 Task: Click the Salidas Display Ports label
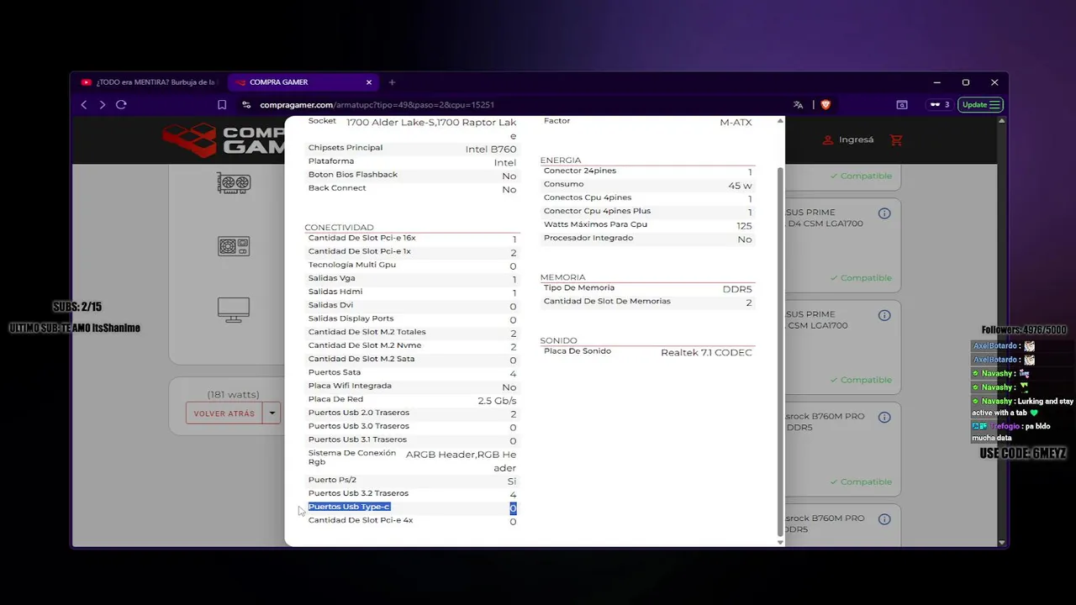[351, 318]
